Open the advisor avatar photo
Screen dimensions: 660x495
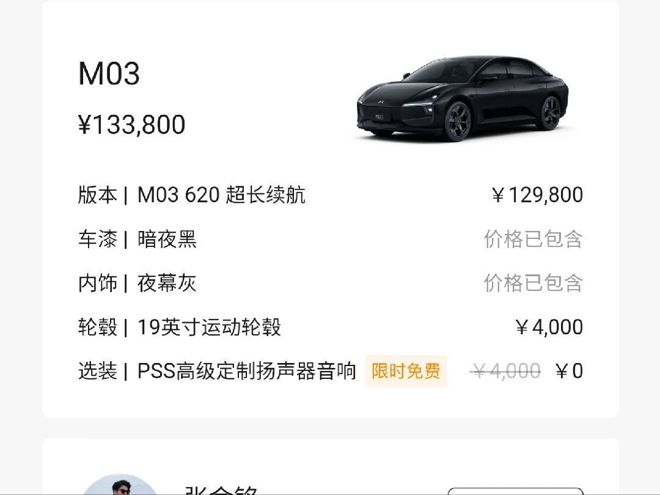tap(121, 485)
